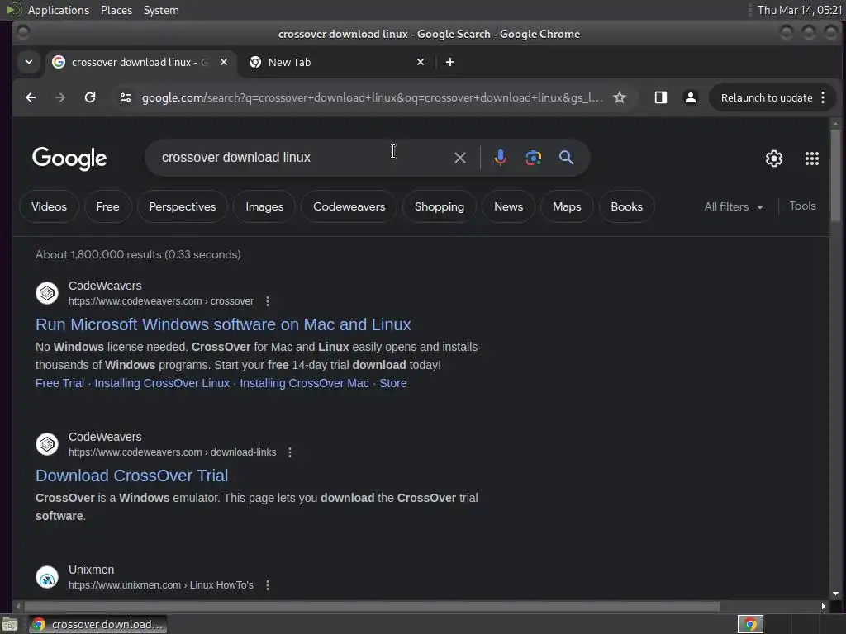Open a new tab with the plus button
Image resolution: width=846 pixels, height=634 pixels.
(x=450, y=63)
